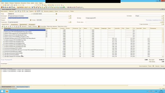Open calendar icon beside document date field
Image resolution: width=165 pixels, height=93 pixels.
pos(56,14)
